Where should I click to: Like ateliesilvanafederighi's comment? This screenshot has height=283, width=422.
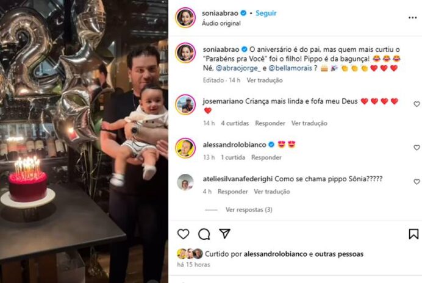coord(417,182)
